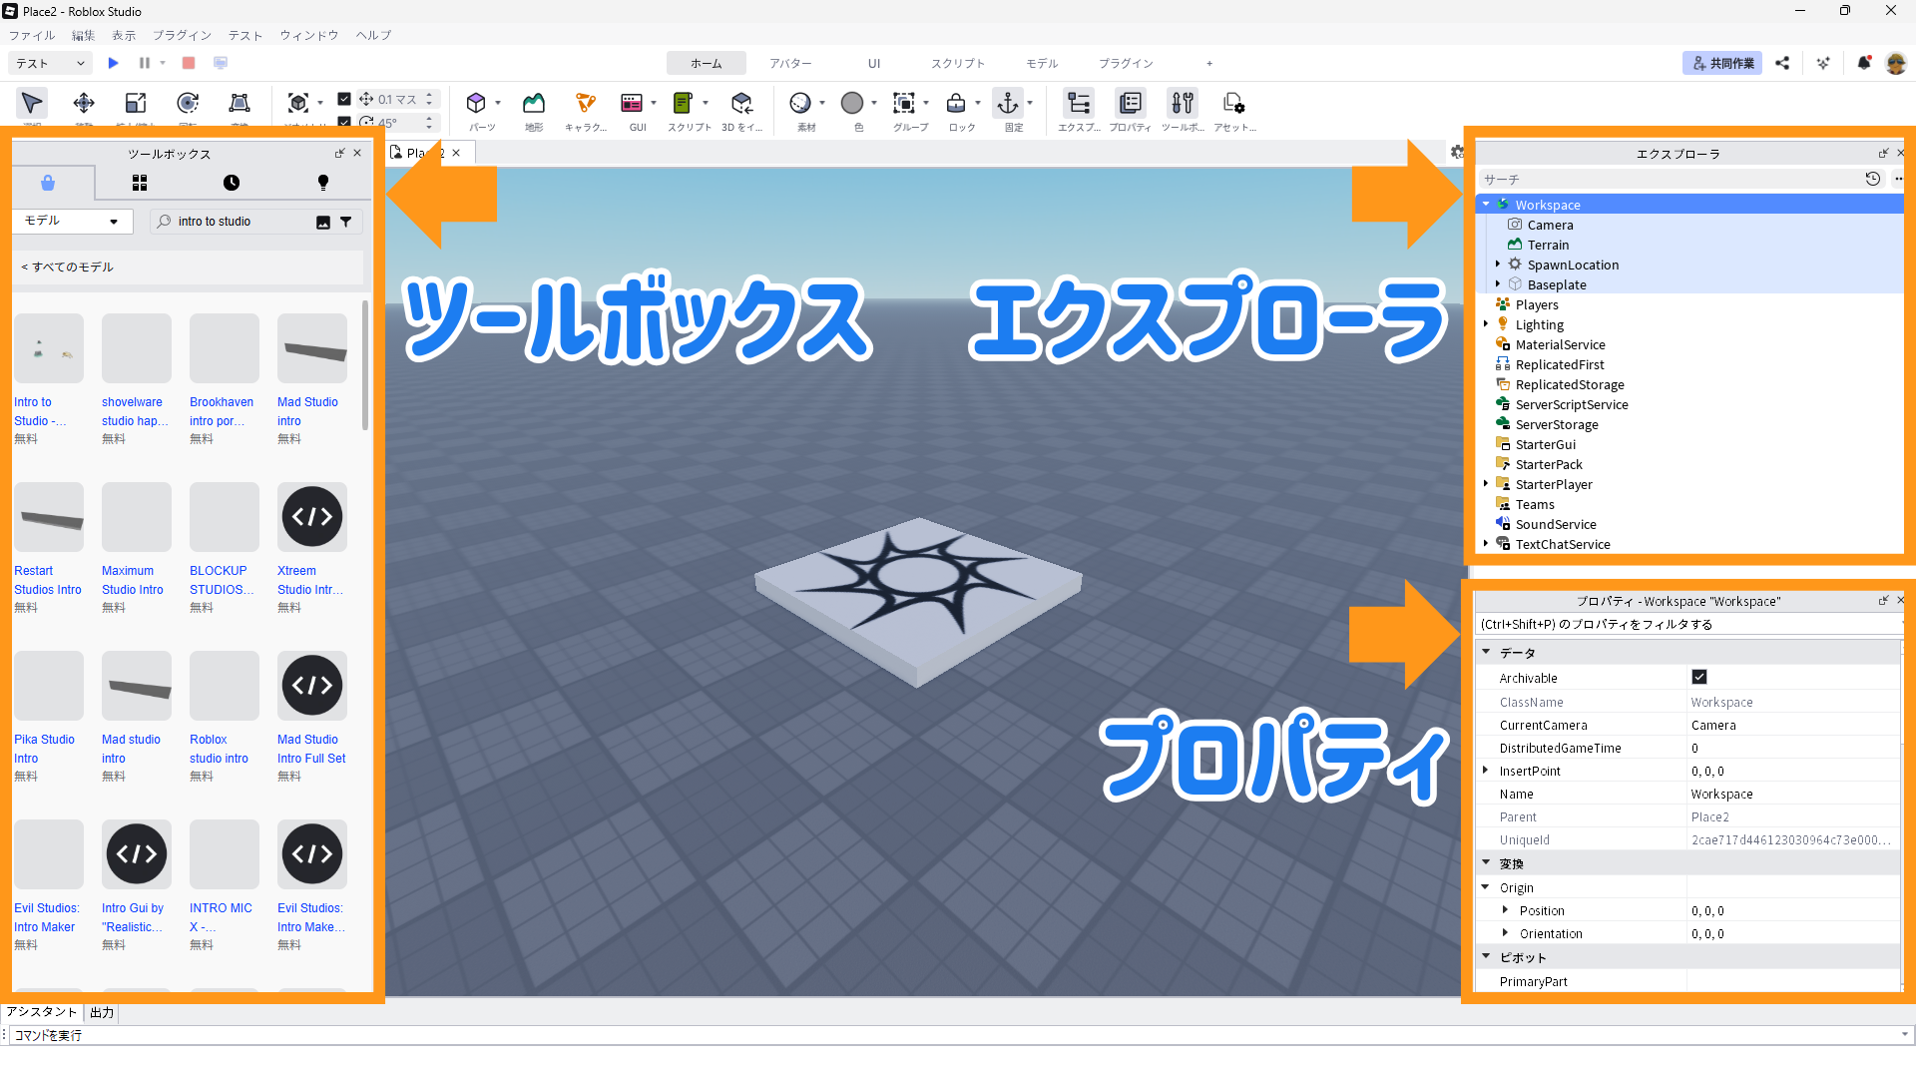Expand the Lighting tree node
Viewport: 1916px width, 1078px height.
pos(1486,324)
